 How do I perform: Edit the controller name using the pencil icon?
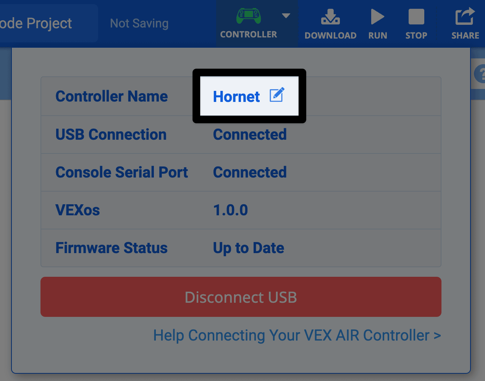(276, 95)
